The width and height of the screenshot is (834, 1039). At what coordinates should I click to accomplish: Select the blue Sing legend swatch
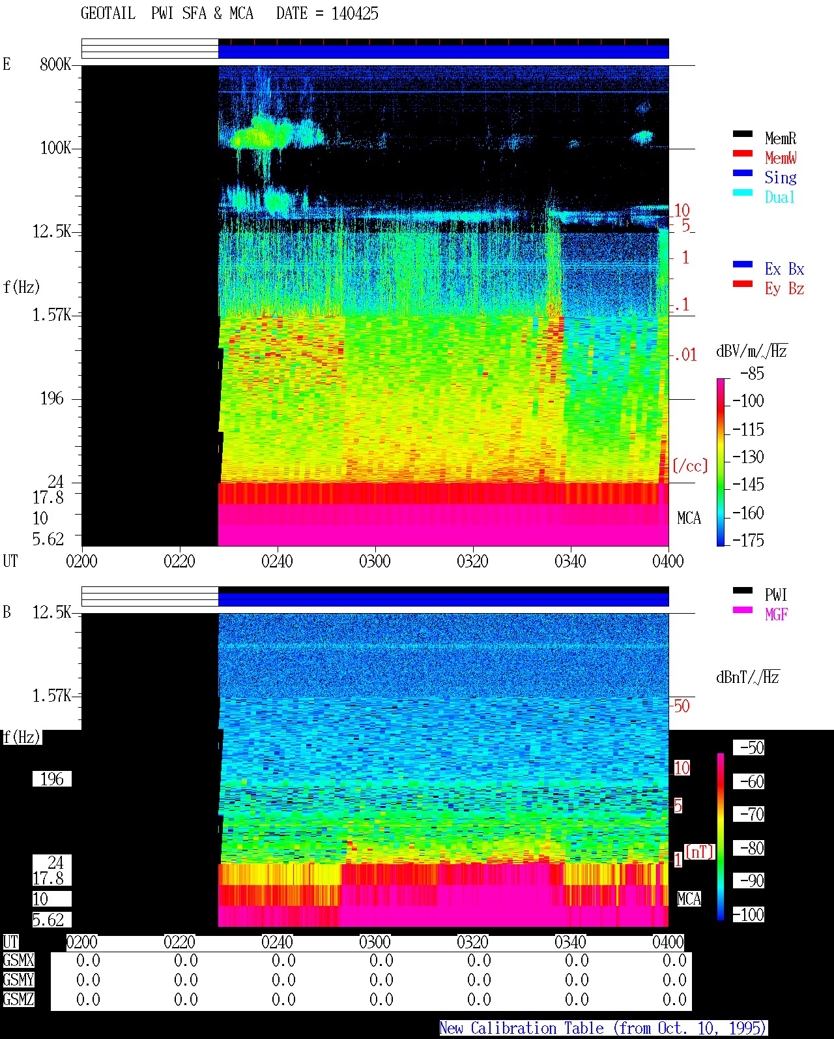(x=743, y=173)
